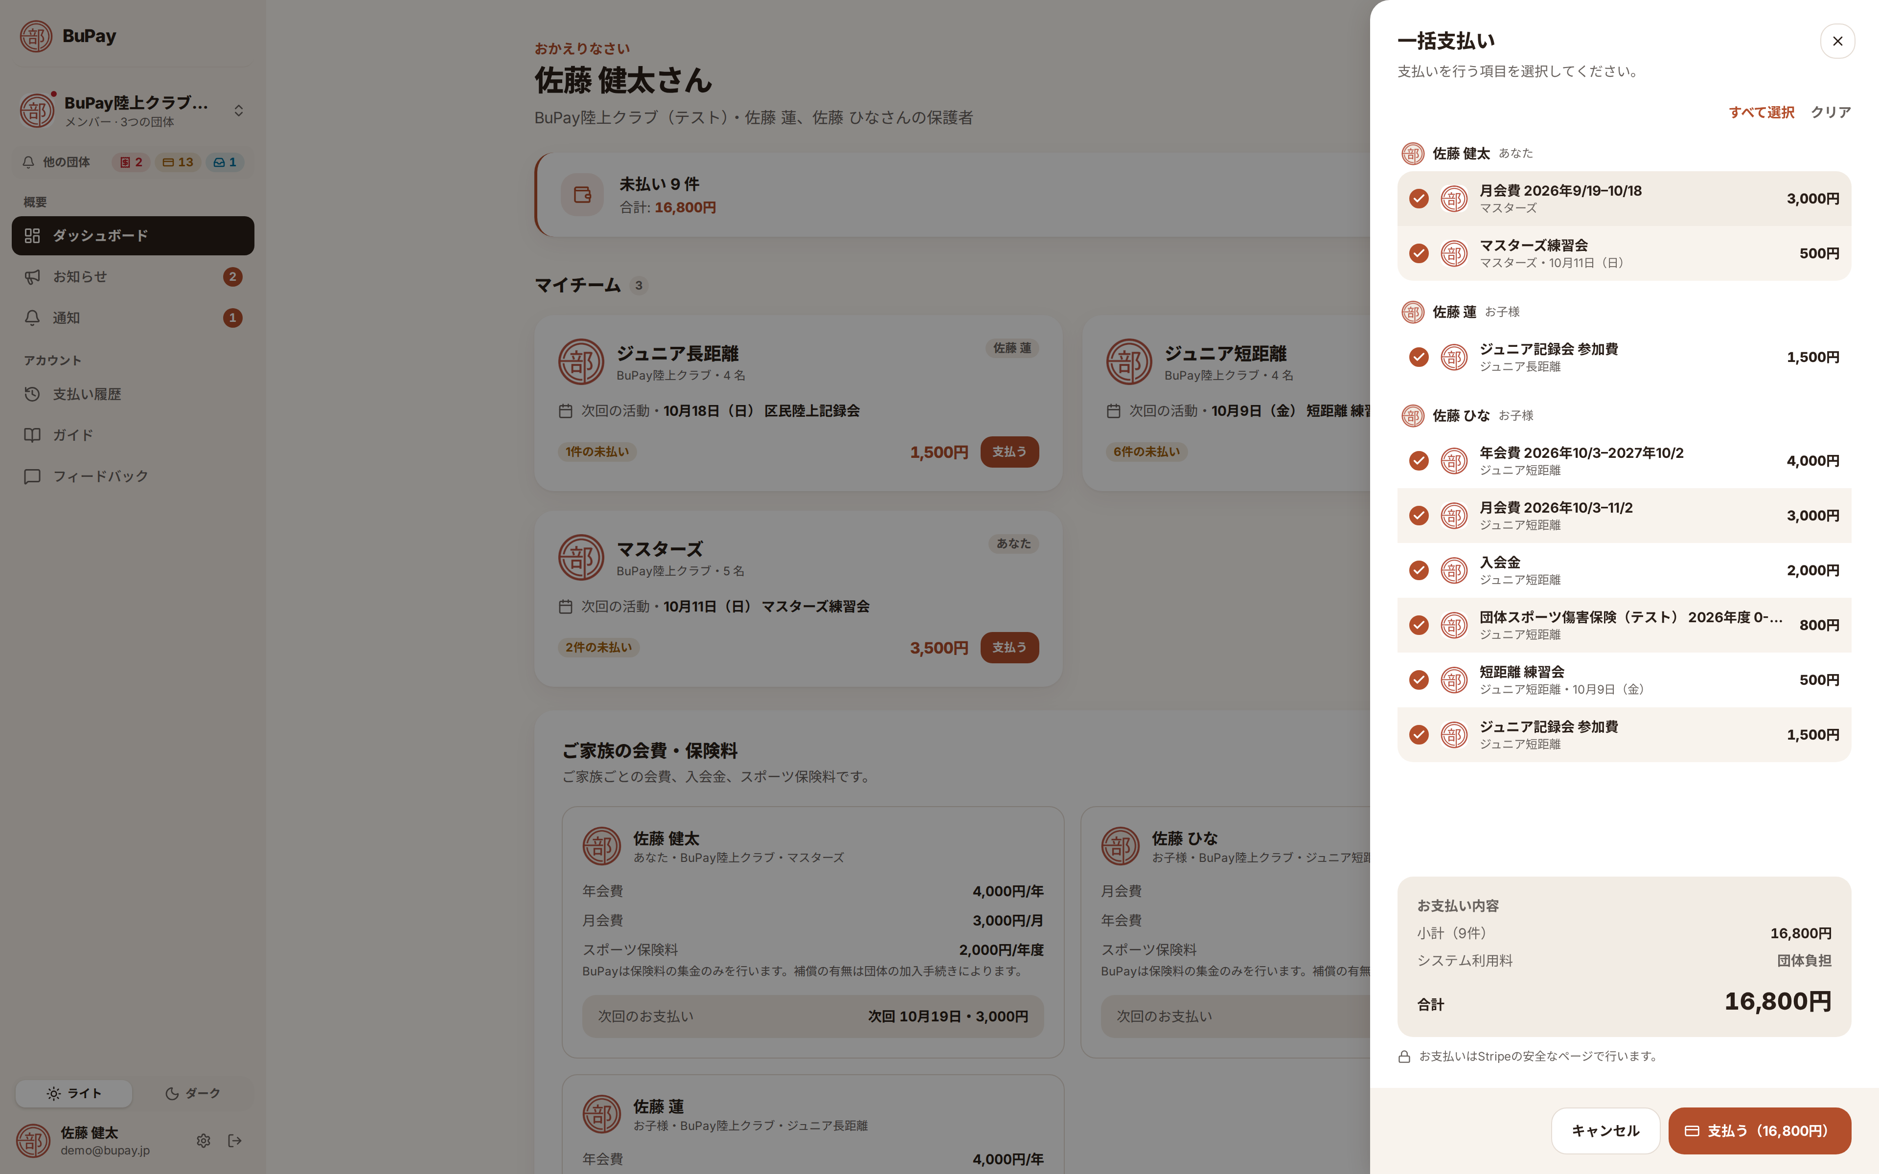Expand the BuPay陸上クラブ organization switcher
Image resolution: width=1879 pixels, height=1174 pixels.
pos(133,110)
